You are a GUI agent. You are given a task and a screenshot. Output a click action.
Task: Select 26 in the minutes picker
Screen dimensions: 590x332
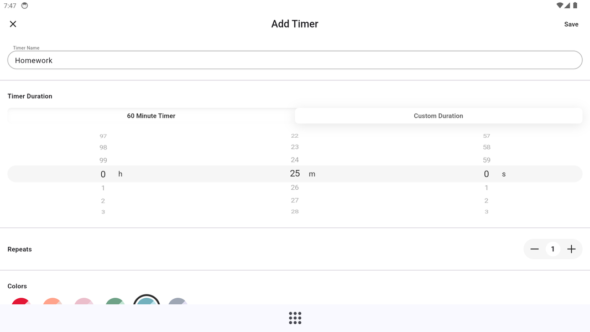click(295, 188)
